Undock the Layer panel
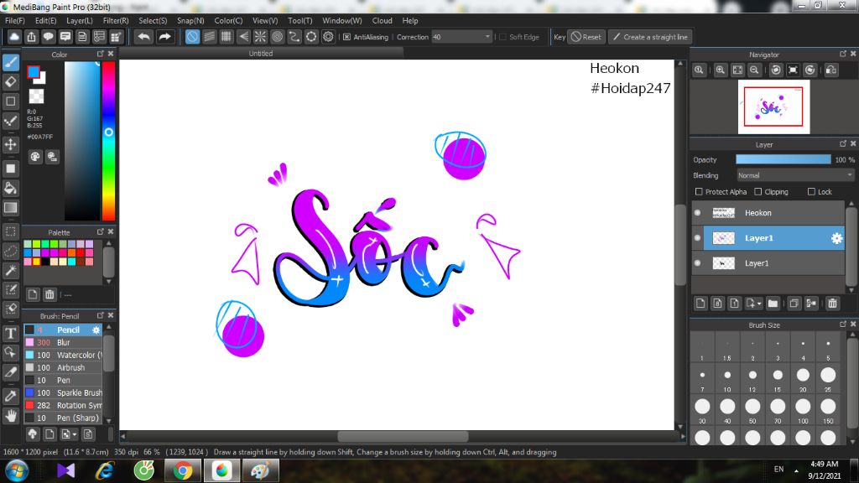 (x=842, y=143)
